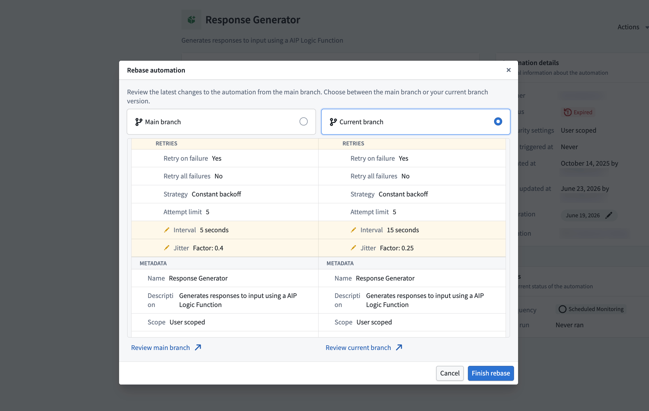Viewport: 649px width, 411px height.
Task: Click main branch 'Attempt limit 5' row
Action: coord(225,212)
